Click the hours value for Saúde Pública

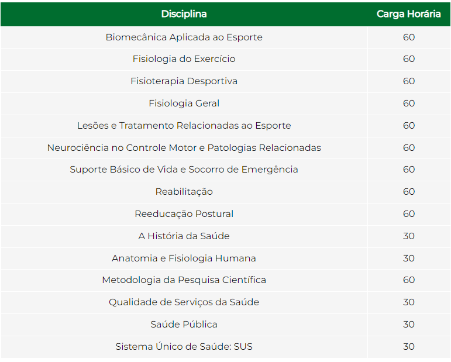click(x=408, y=325)
